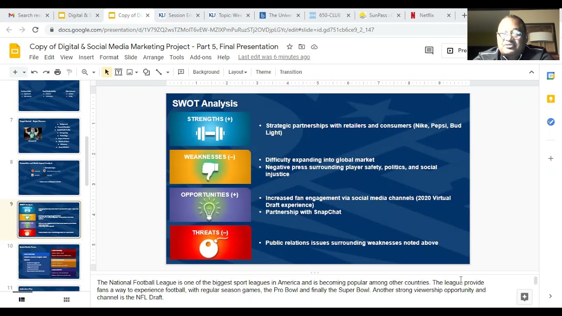Select slide 10 thumbnail
This screenshot has width=562, height=316.
tap(49, 262)
